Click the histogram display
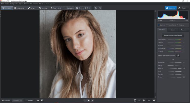The width and height of the screenshot is (190, 103). (x=173, y=15)
